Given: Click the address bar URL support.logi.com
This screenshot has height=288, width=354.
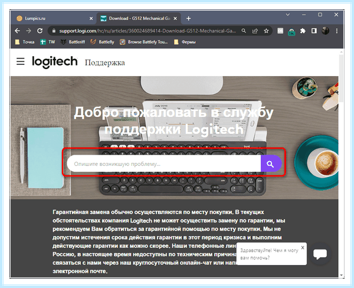Looking at the screenshot, I should 147,31.
